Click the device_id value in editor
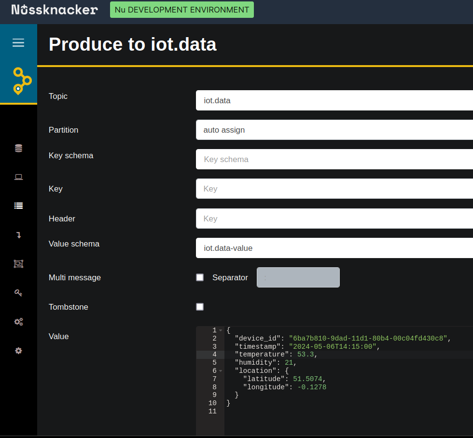 pos(368,338)
